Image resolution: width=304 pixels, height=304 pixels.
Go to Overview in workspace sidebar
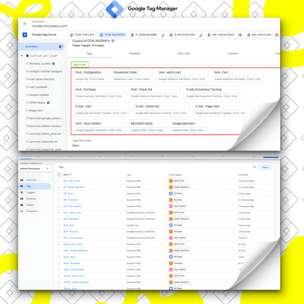[x=31, y=180]
